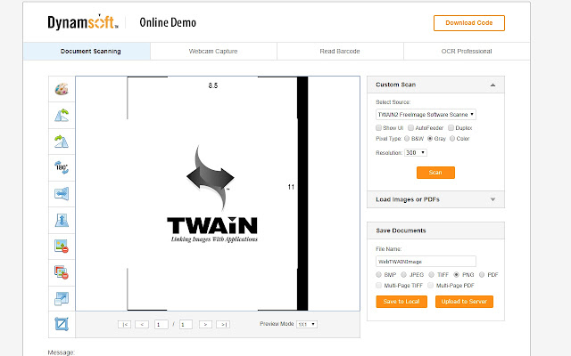
Task: Click the Dynamsoft logo
Action: pos(83,22)
